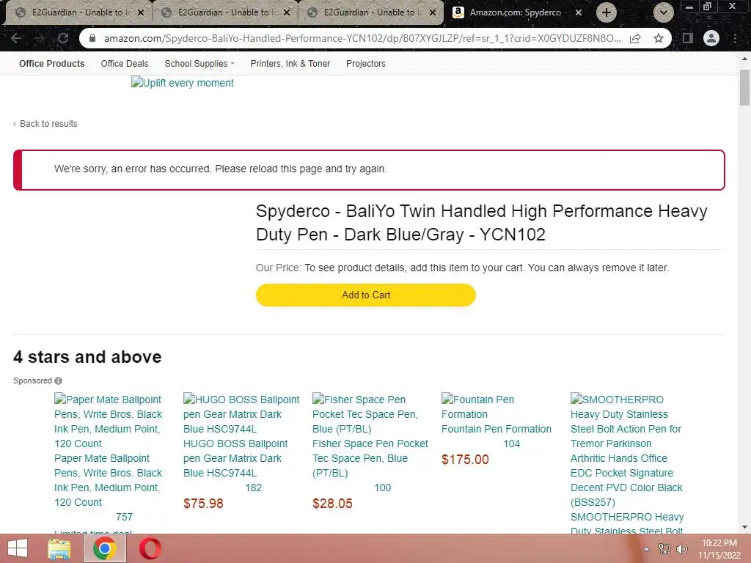The width and height of the screenshot is (751, 563).
Task: Bookmark this page with the star
Action: pos(659,38)
